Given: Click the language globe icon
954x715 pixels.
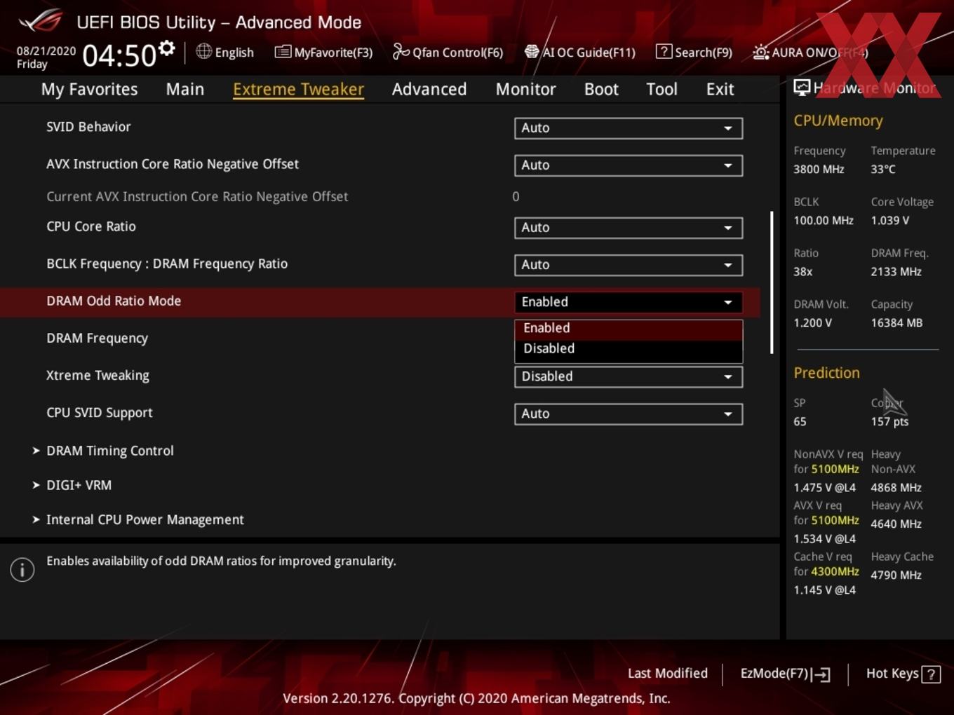Looking at the screenshot, I should (204, 51).
